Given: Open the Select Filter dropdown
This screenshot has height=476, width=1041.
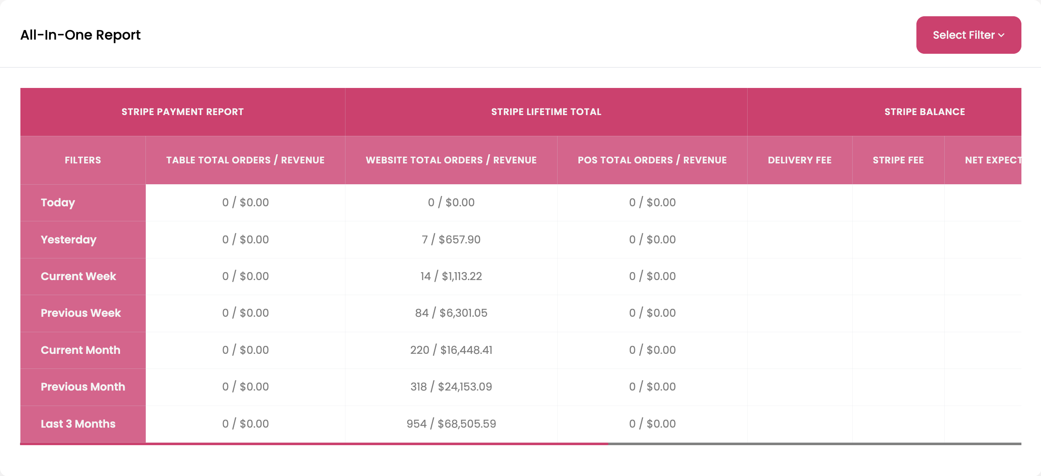Looking at the screenshot, I should point(968,35).
